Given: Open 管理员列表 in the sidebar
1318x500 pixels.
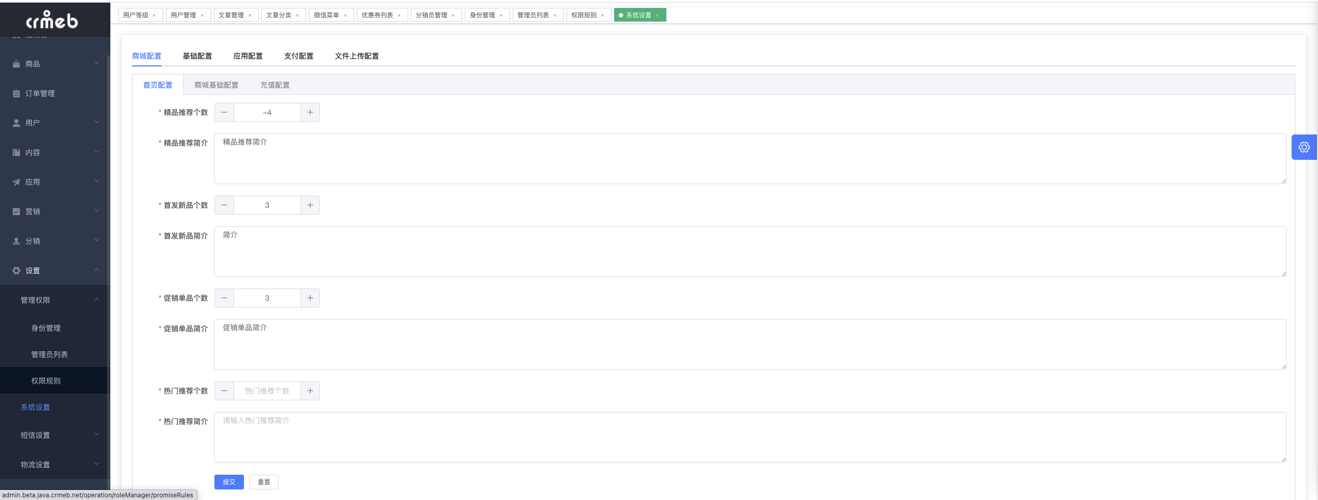Looking at the screenshot, I should coord(50,354).
